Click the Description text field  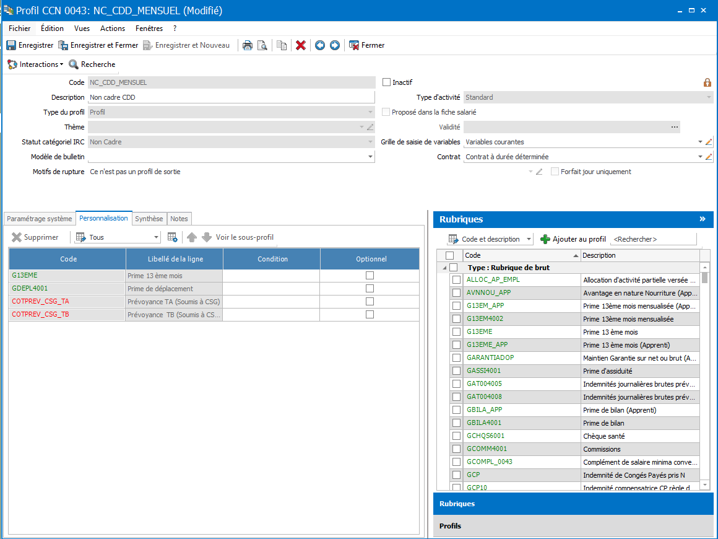pyautogui.click(x=231, y=97)
